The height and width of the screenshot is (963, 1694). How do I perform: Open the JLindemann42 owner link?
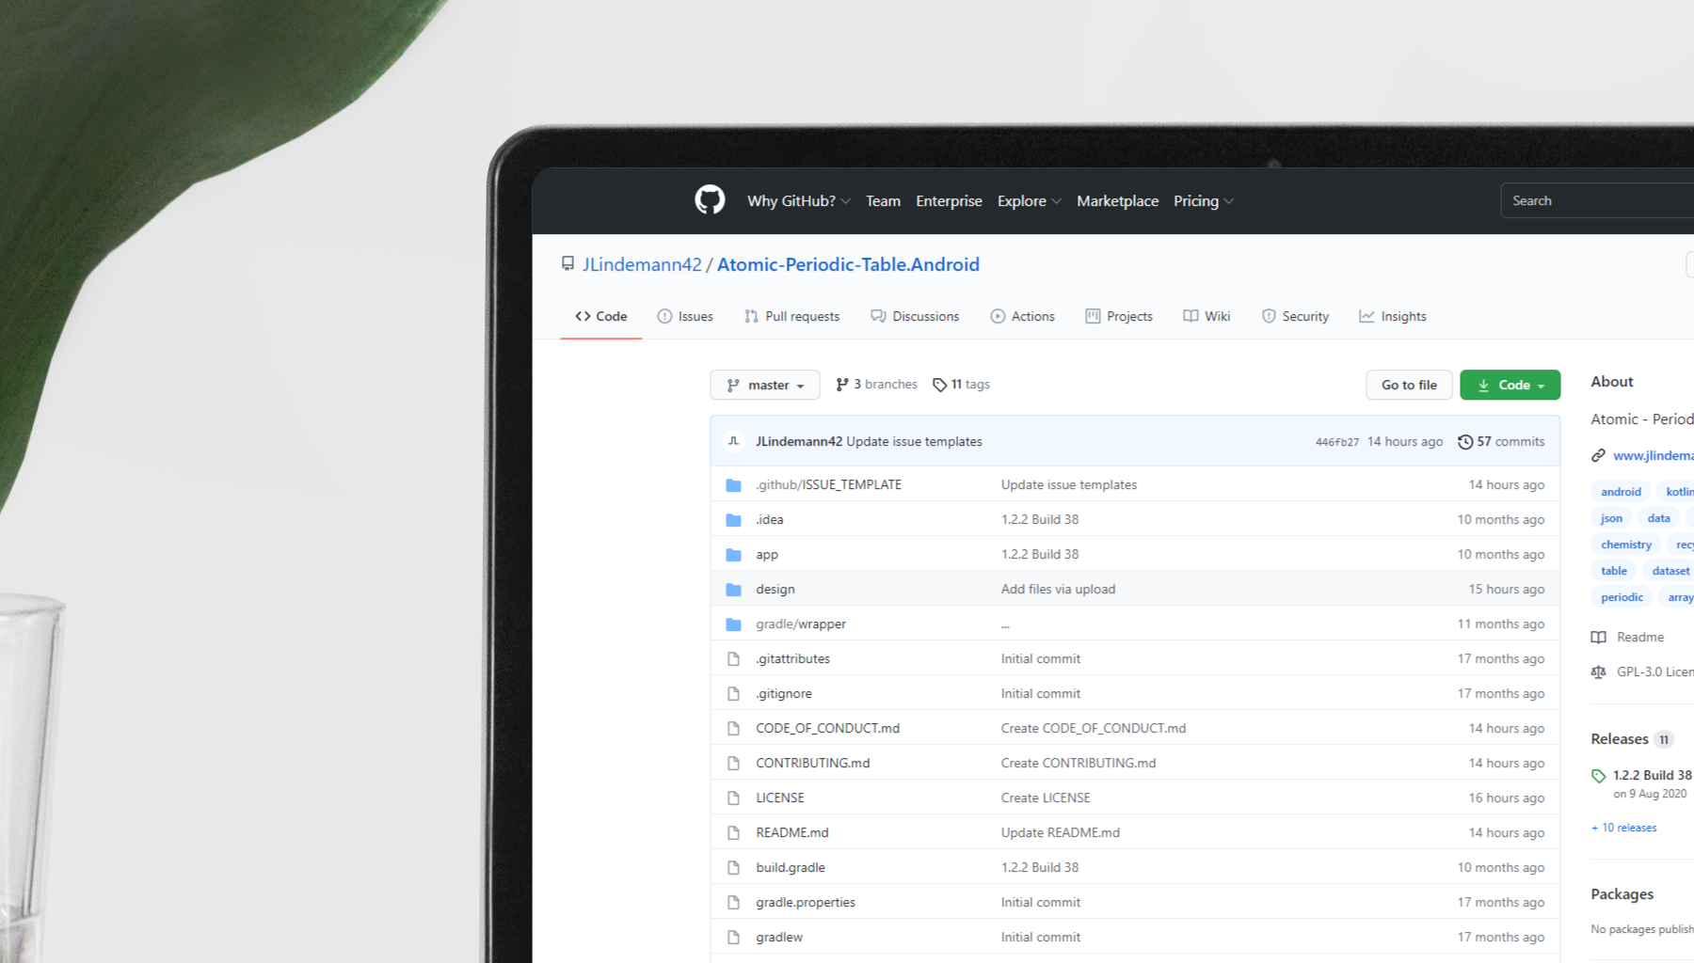(642, 265)
